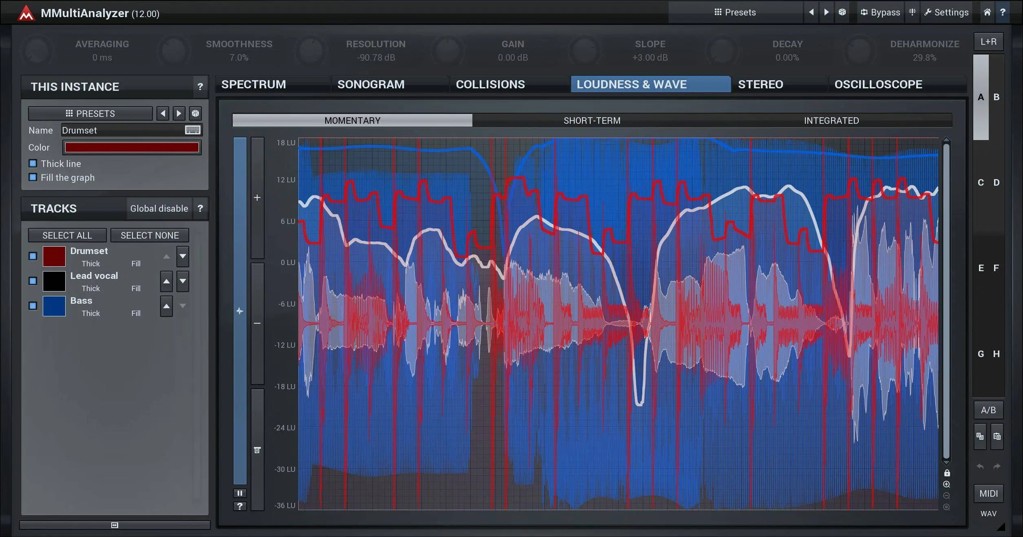Open This Instance help question mark
The width and height of the screenshot is (1023, 537).
[200, 87]
